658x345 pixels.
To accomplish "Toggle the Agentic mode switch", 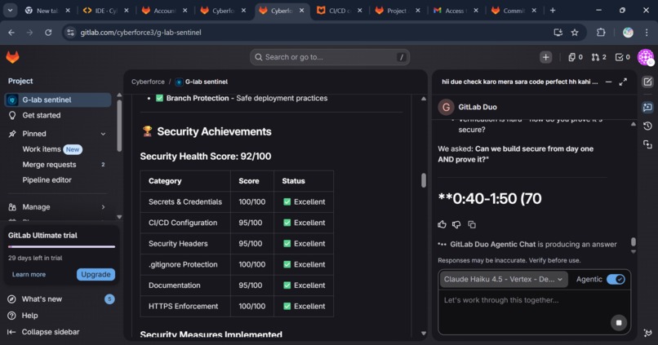I will point(616,279).
